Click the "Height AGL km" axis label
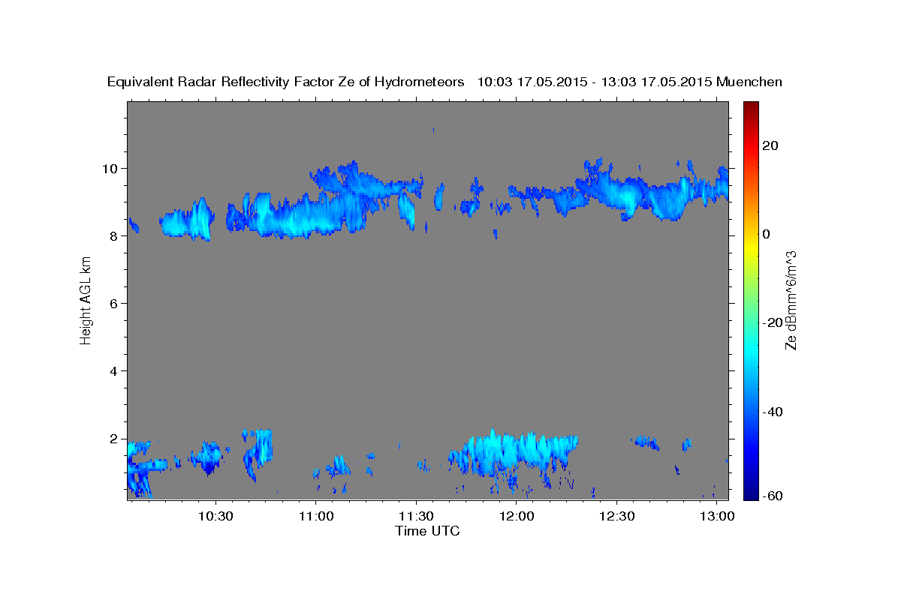This screenshot has height=600, width=901. tap(86, 300)
